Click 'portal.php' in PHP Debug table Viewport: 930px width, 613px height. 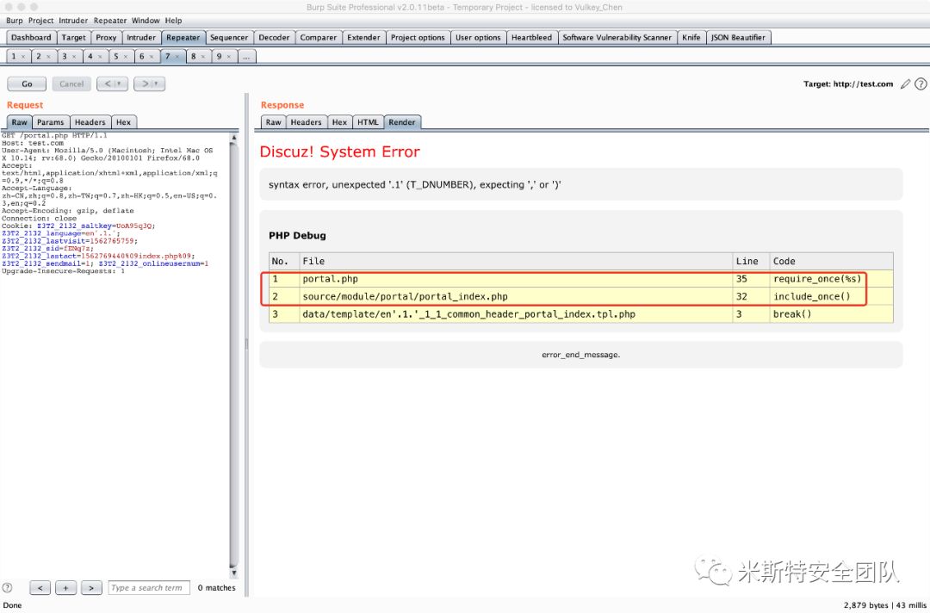point(331,279)
